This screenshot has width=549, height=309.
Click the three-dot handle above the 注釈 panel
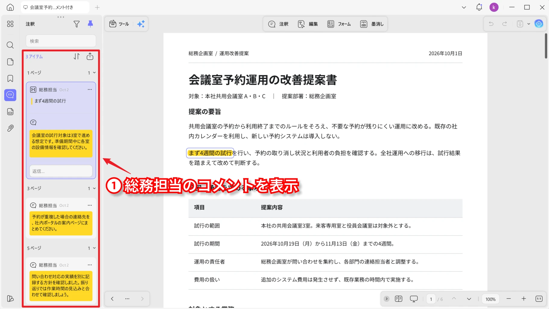click(61, 17)
